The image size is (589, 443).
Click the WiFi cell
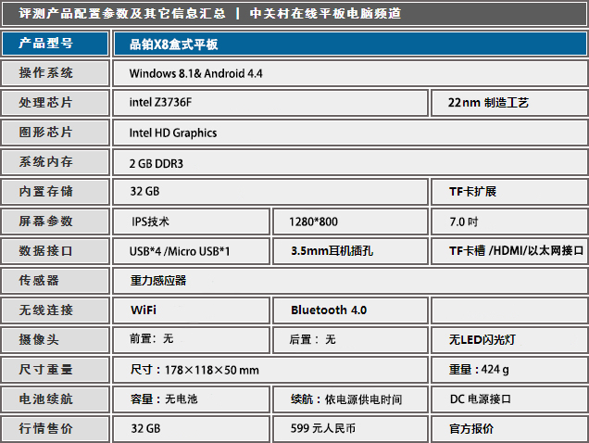click(x=191, y=310)
